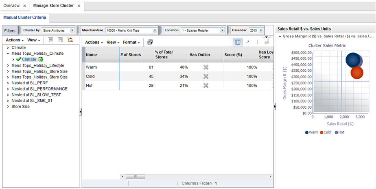Click the Cold row 34% cell
This screenshot has height=189, width=376.
click(x=171, y=76)
